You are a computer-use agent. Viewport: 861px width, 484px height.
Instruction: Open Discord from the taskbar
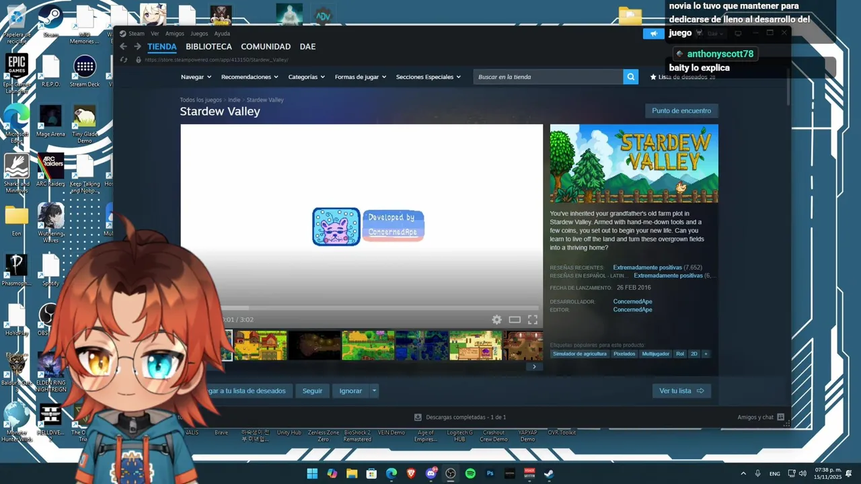coord(431,473)
